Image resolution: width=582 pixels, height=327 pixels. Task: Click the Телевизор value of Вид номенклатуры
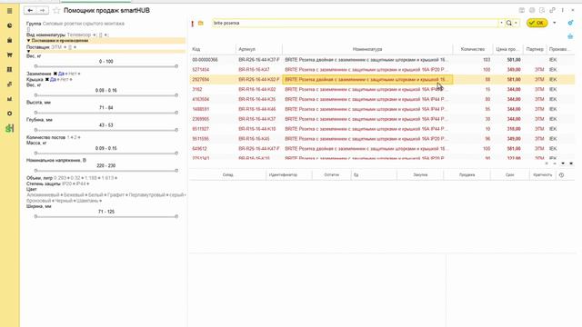tap(79, 35)
